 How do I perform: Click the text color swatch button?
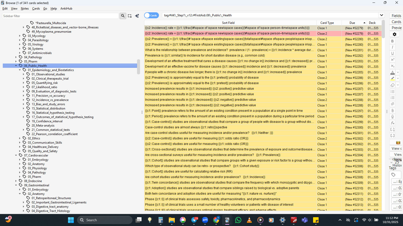click(392, 72)
